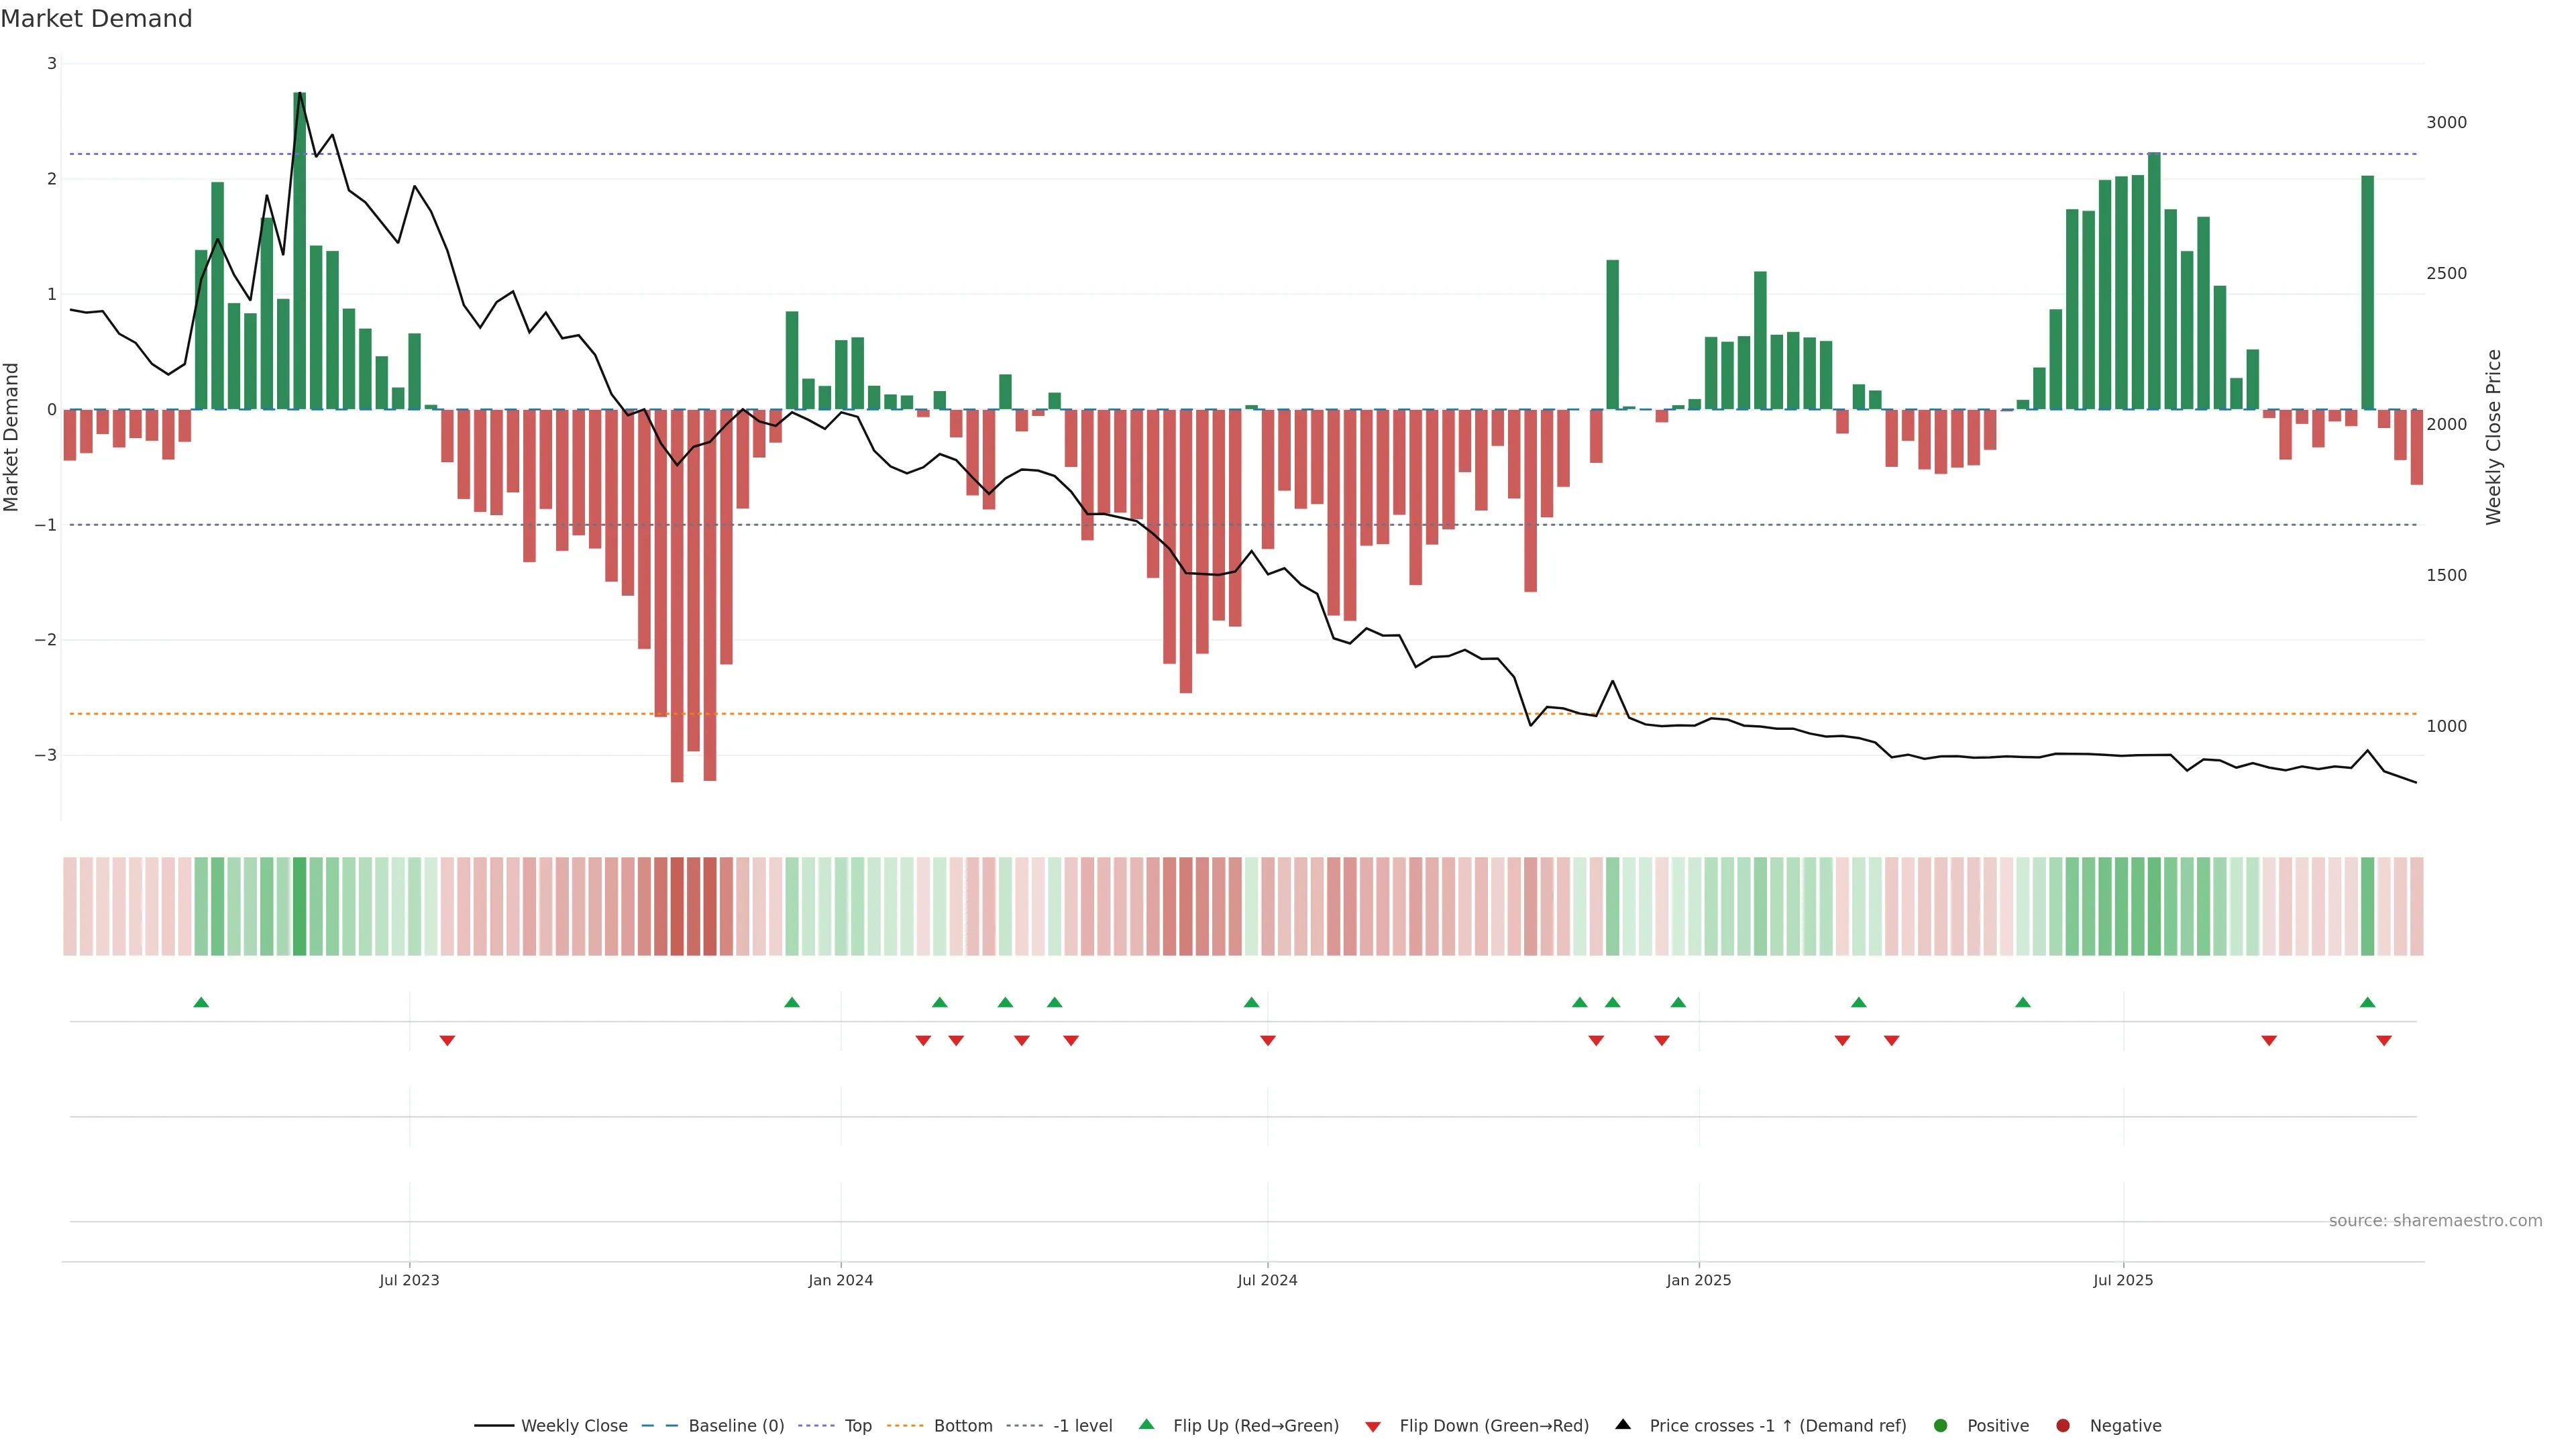
Task: Toggle the -1 level legend item
Action: pos(1082,1426)
